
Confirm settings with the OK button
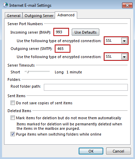coord(91,151)
